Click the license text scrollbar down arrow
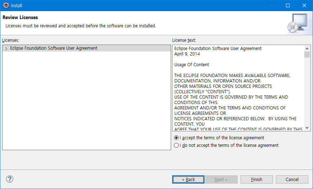 (307, 128)
